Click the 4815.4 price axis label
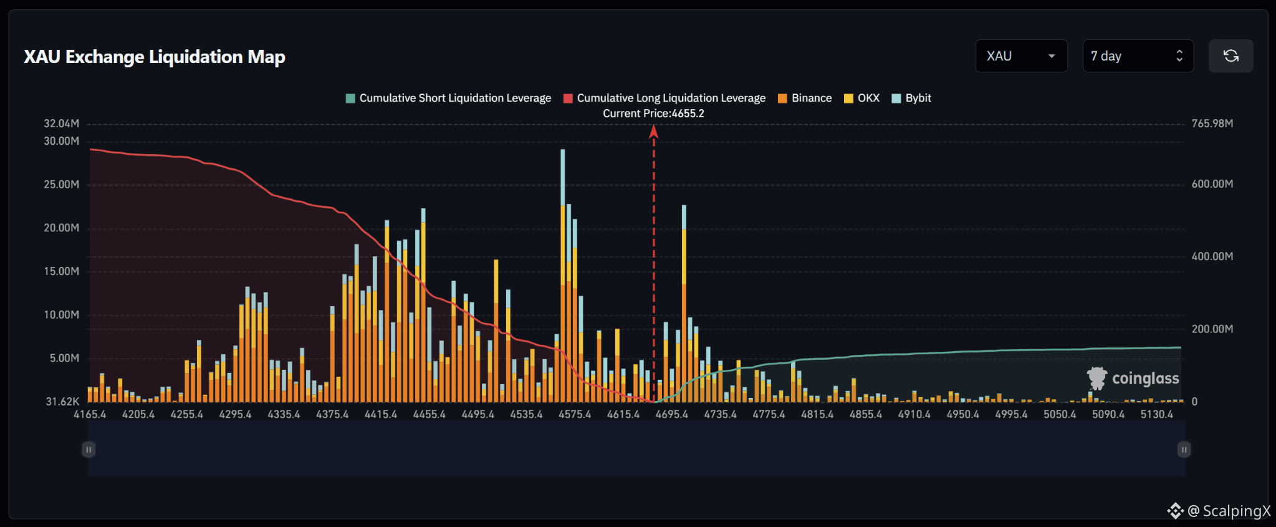Screen dimensions: 1276x527 (x=817, y=414)
